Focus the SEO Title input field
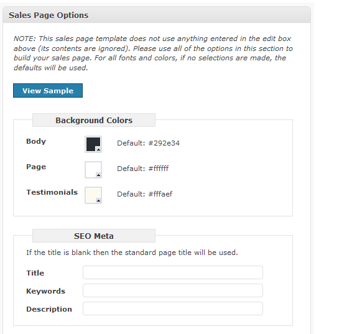This screenshot has width=352, height=334. (173, 272)
